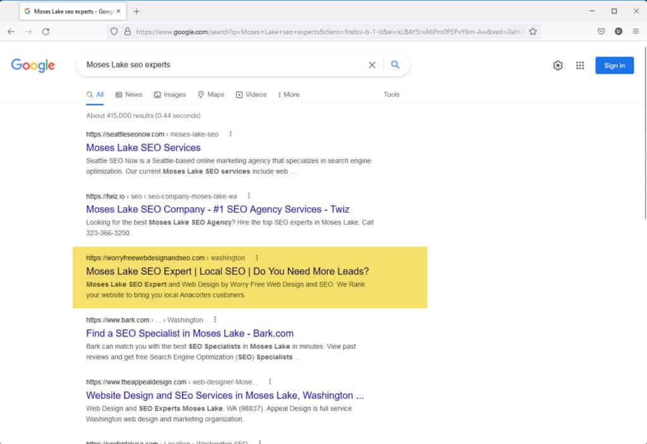Image resolution: width=647 pixels, height=444 pixels.
Task: Click the www.theappealdesign.com URL breadcrumb
Action: click(172, 381)
